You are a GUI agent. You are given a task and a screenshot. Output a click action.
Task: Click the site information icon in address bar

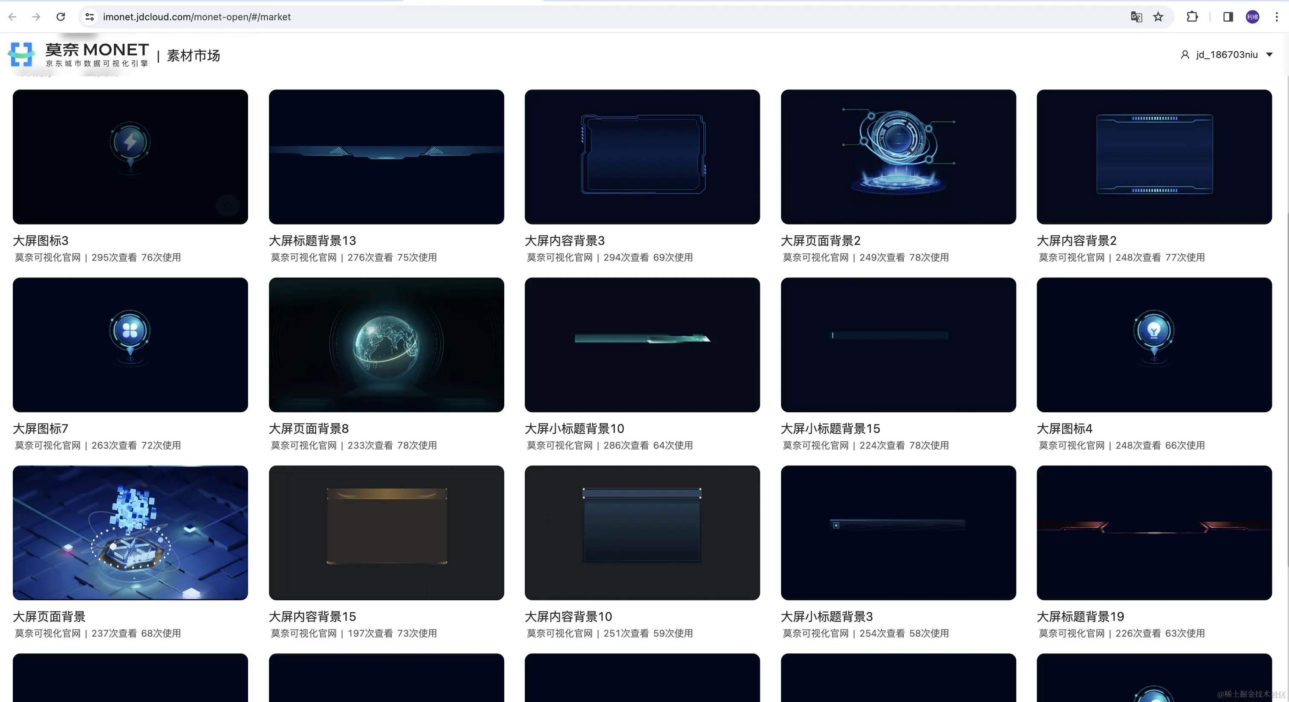point(90,17)
